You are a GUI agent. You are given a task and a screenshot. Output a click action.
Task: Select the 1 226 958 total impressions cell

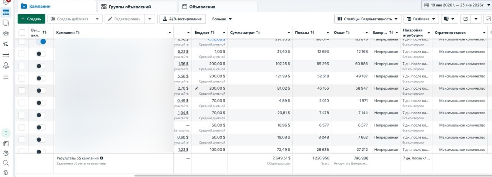pyautogui.click(x=312, y=160)
